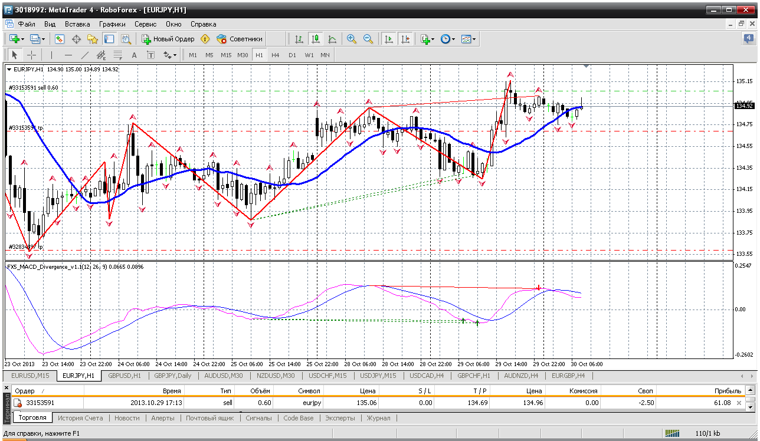
Task: Toggle chart shift option
Action: click(405, 39)
